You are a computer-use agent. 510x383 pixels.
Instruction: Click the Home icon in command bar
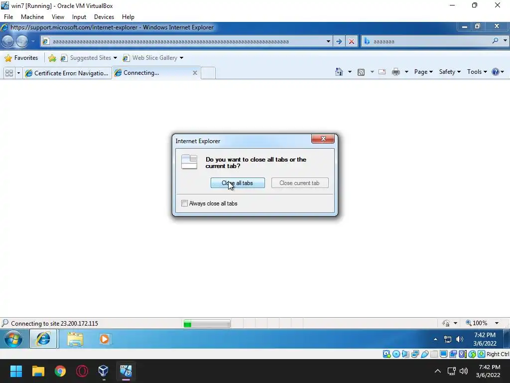[x=339, y=72]
